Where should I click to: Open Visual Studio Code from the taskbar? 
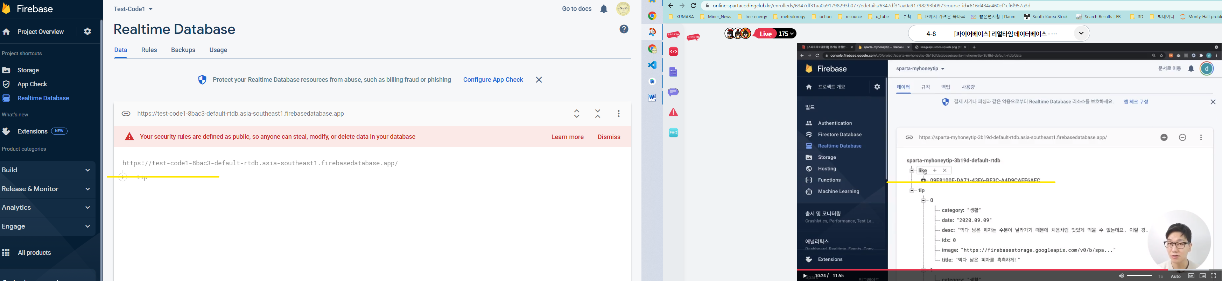tap(652, 65)
